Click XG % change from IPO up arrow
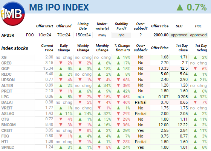The width and height of the screenshot is (211, 151). pos(118,57)
